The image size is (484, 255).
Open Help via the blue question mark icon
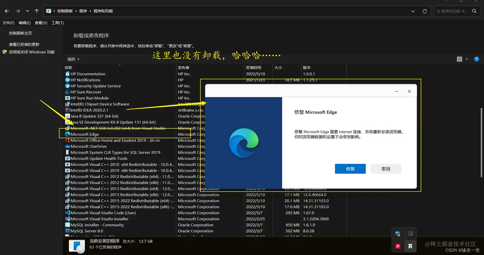[477, 59]
